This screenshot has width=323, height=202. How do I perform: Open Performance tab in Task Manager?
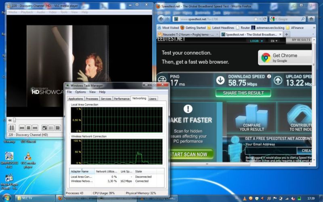coord(122,99)
